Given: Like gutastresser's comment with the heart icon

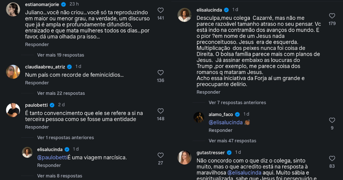Looking at the screenshot, I should [332, 158].
